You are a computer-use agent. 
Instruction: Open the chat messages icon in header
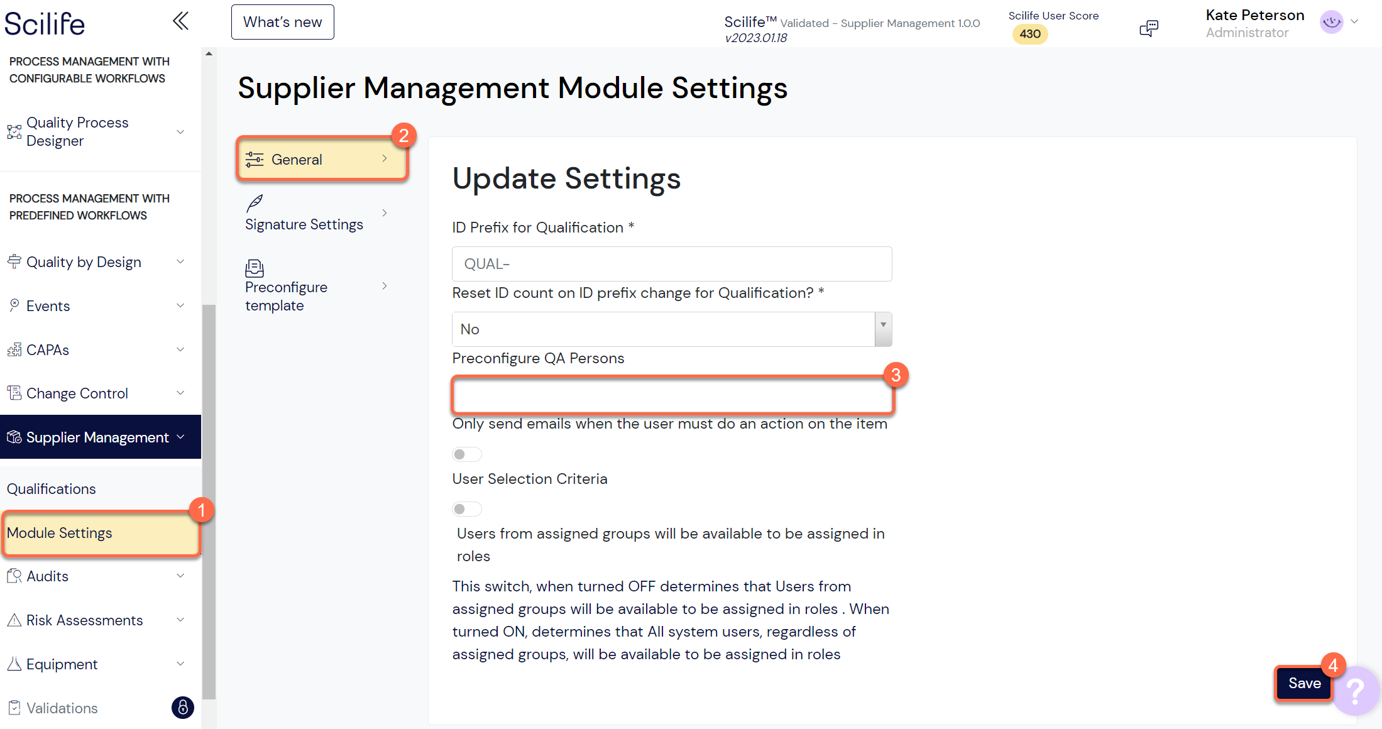[x=1148, y=28]
